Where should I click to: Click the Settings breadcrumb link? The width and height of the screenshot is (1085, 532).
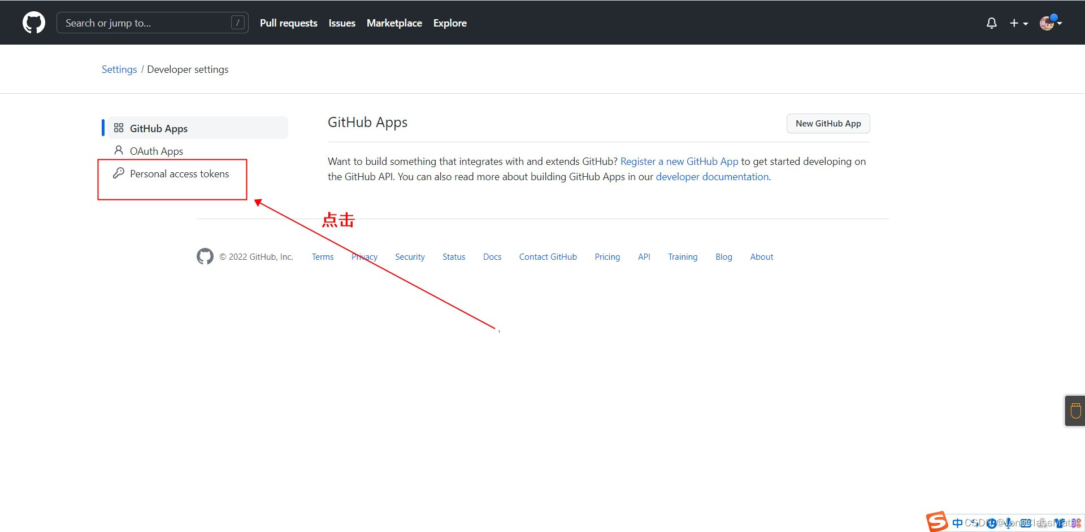(x=119, y=69)
